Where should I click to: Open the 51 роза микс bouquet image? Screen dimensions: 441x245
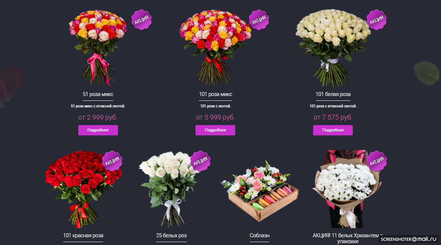pyautogui.click(x=98, y=47)
